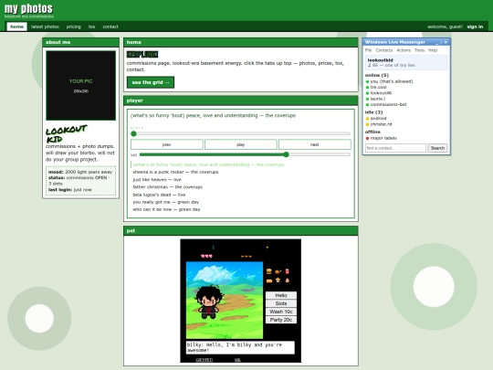Click the song progress slider
Viewport: 493px width, 370px height.
coord(240,133)
